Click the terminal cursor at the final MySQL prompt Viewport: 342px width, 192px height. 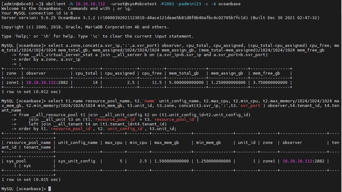pyautogui.click(x=50, y=189)
